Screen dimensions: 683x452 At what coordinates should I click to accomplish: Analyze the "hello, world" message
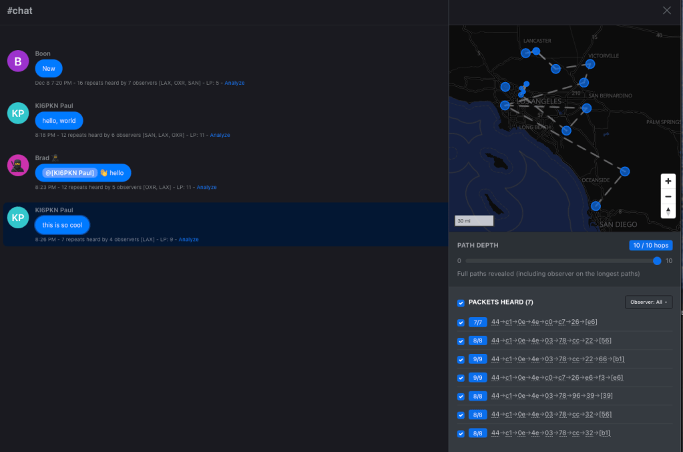point(220,136)
